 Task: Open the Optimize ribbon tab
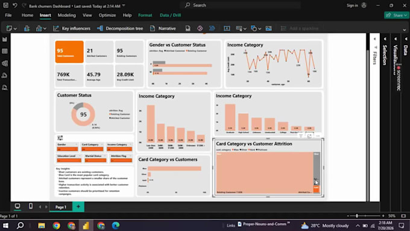107,15
